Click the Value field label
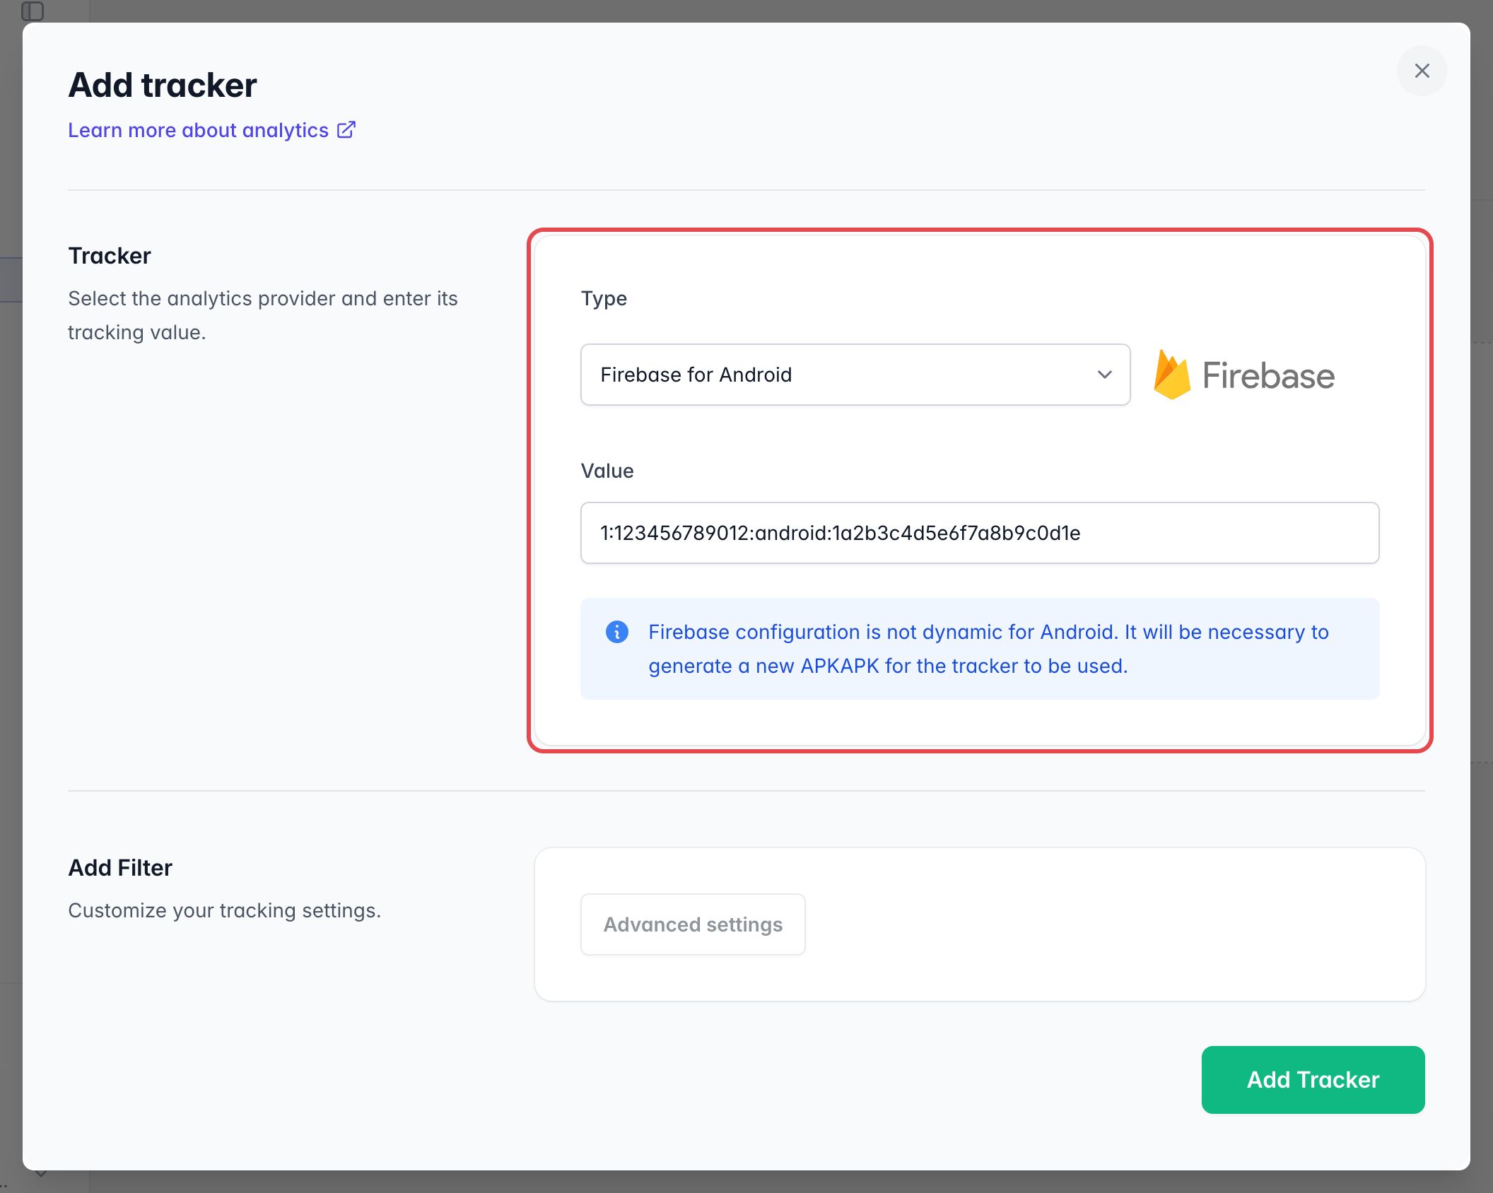 (x=607, y=471)
